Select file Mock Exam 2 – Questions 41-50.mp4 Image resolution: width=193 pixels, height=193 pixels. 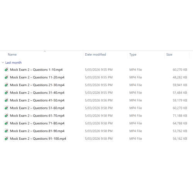pos(37,100)
